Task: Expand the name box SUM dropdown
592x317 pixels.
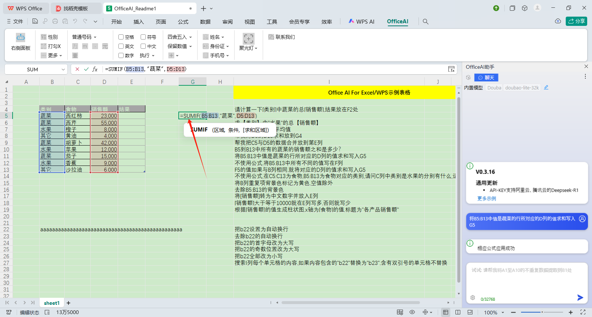Action: pyautogui.click(x=63, y=69)
